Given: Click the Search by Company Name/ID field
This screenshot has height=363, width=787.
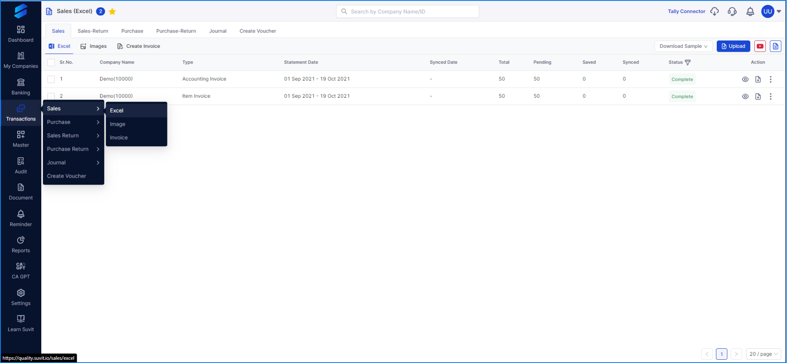Looking at the screenshot, I should click(408, 11).
